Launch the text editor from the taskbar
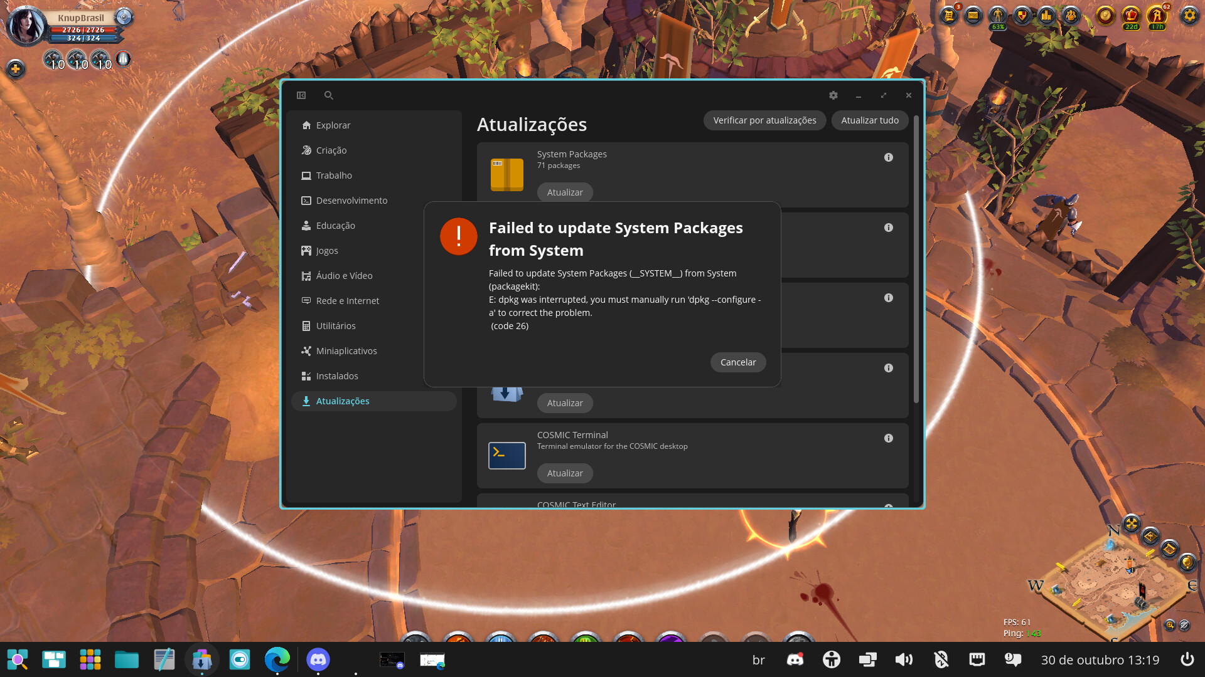1205x677 pixels. (x=164, y=659)
